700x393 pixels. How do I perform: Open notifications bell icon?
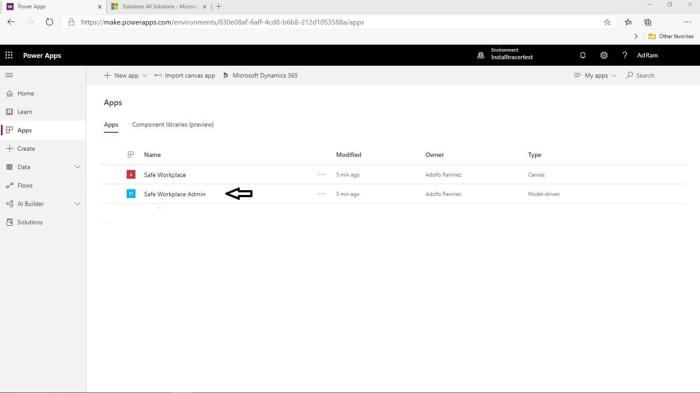[583, 55]
